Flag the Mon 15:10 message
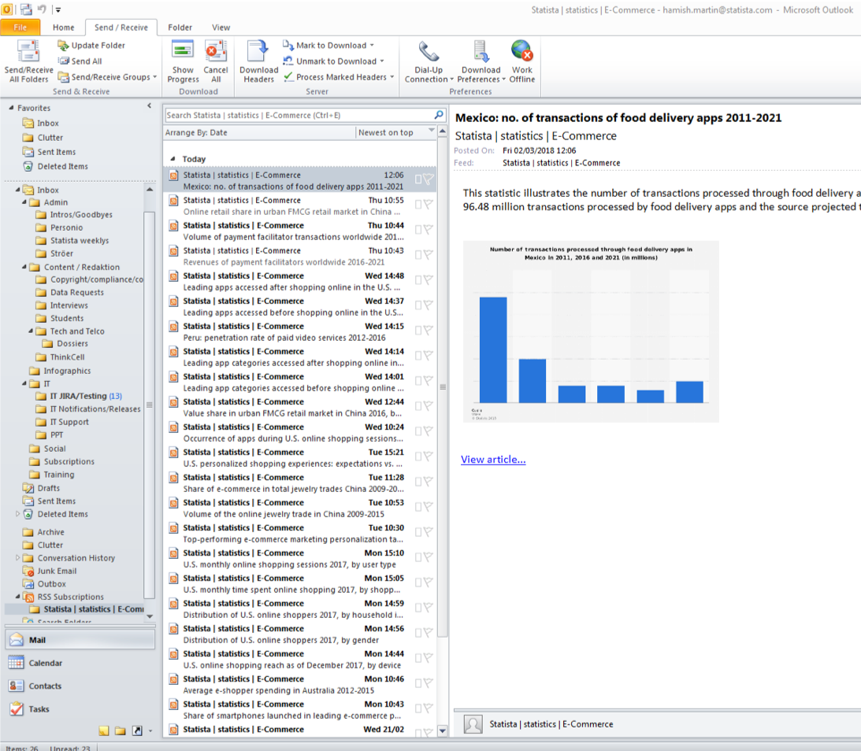The image size is (861, 751). [x=429, y=557]
